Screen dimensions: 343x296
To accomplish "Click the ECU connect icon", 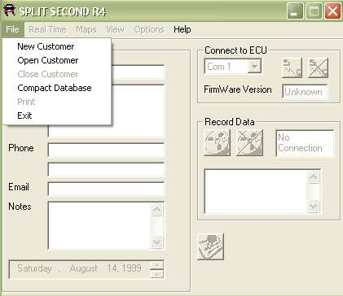I will click(292, 67).
